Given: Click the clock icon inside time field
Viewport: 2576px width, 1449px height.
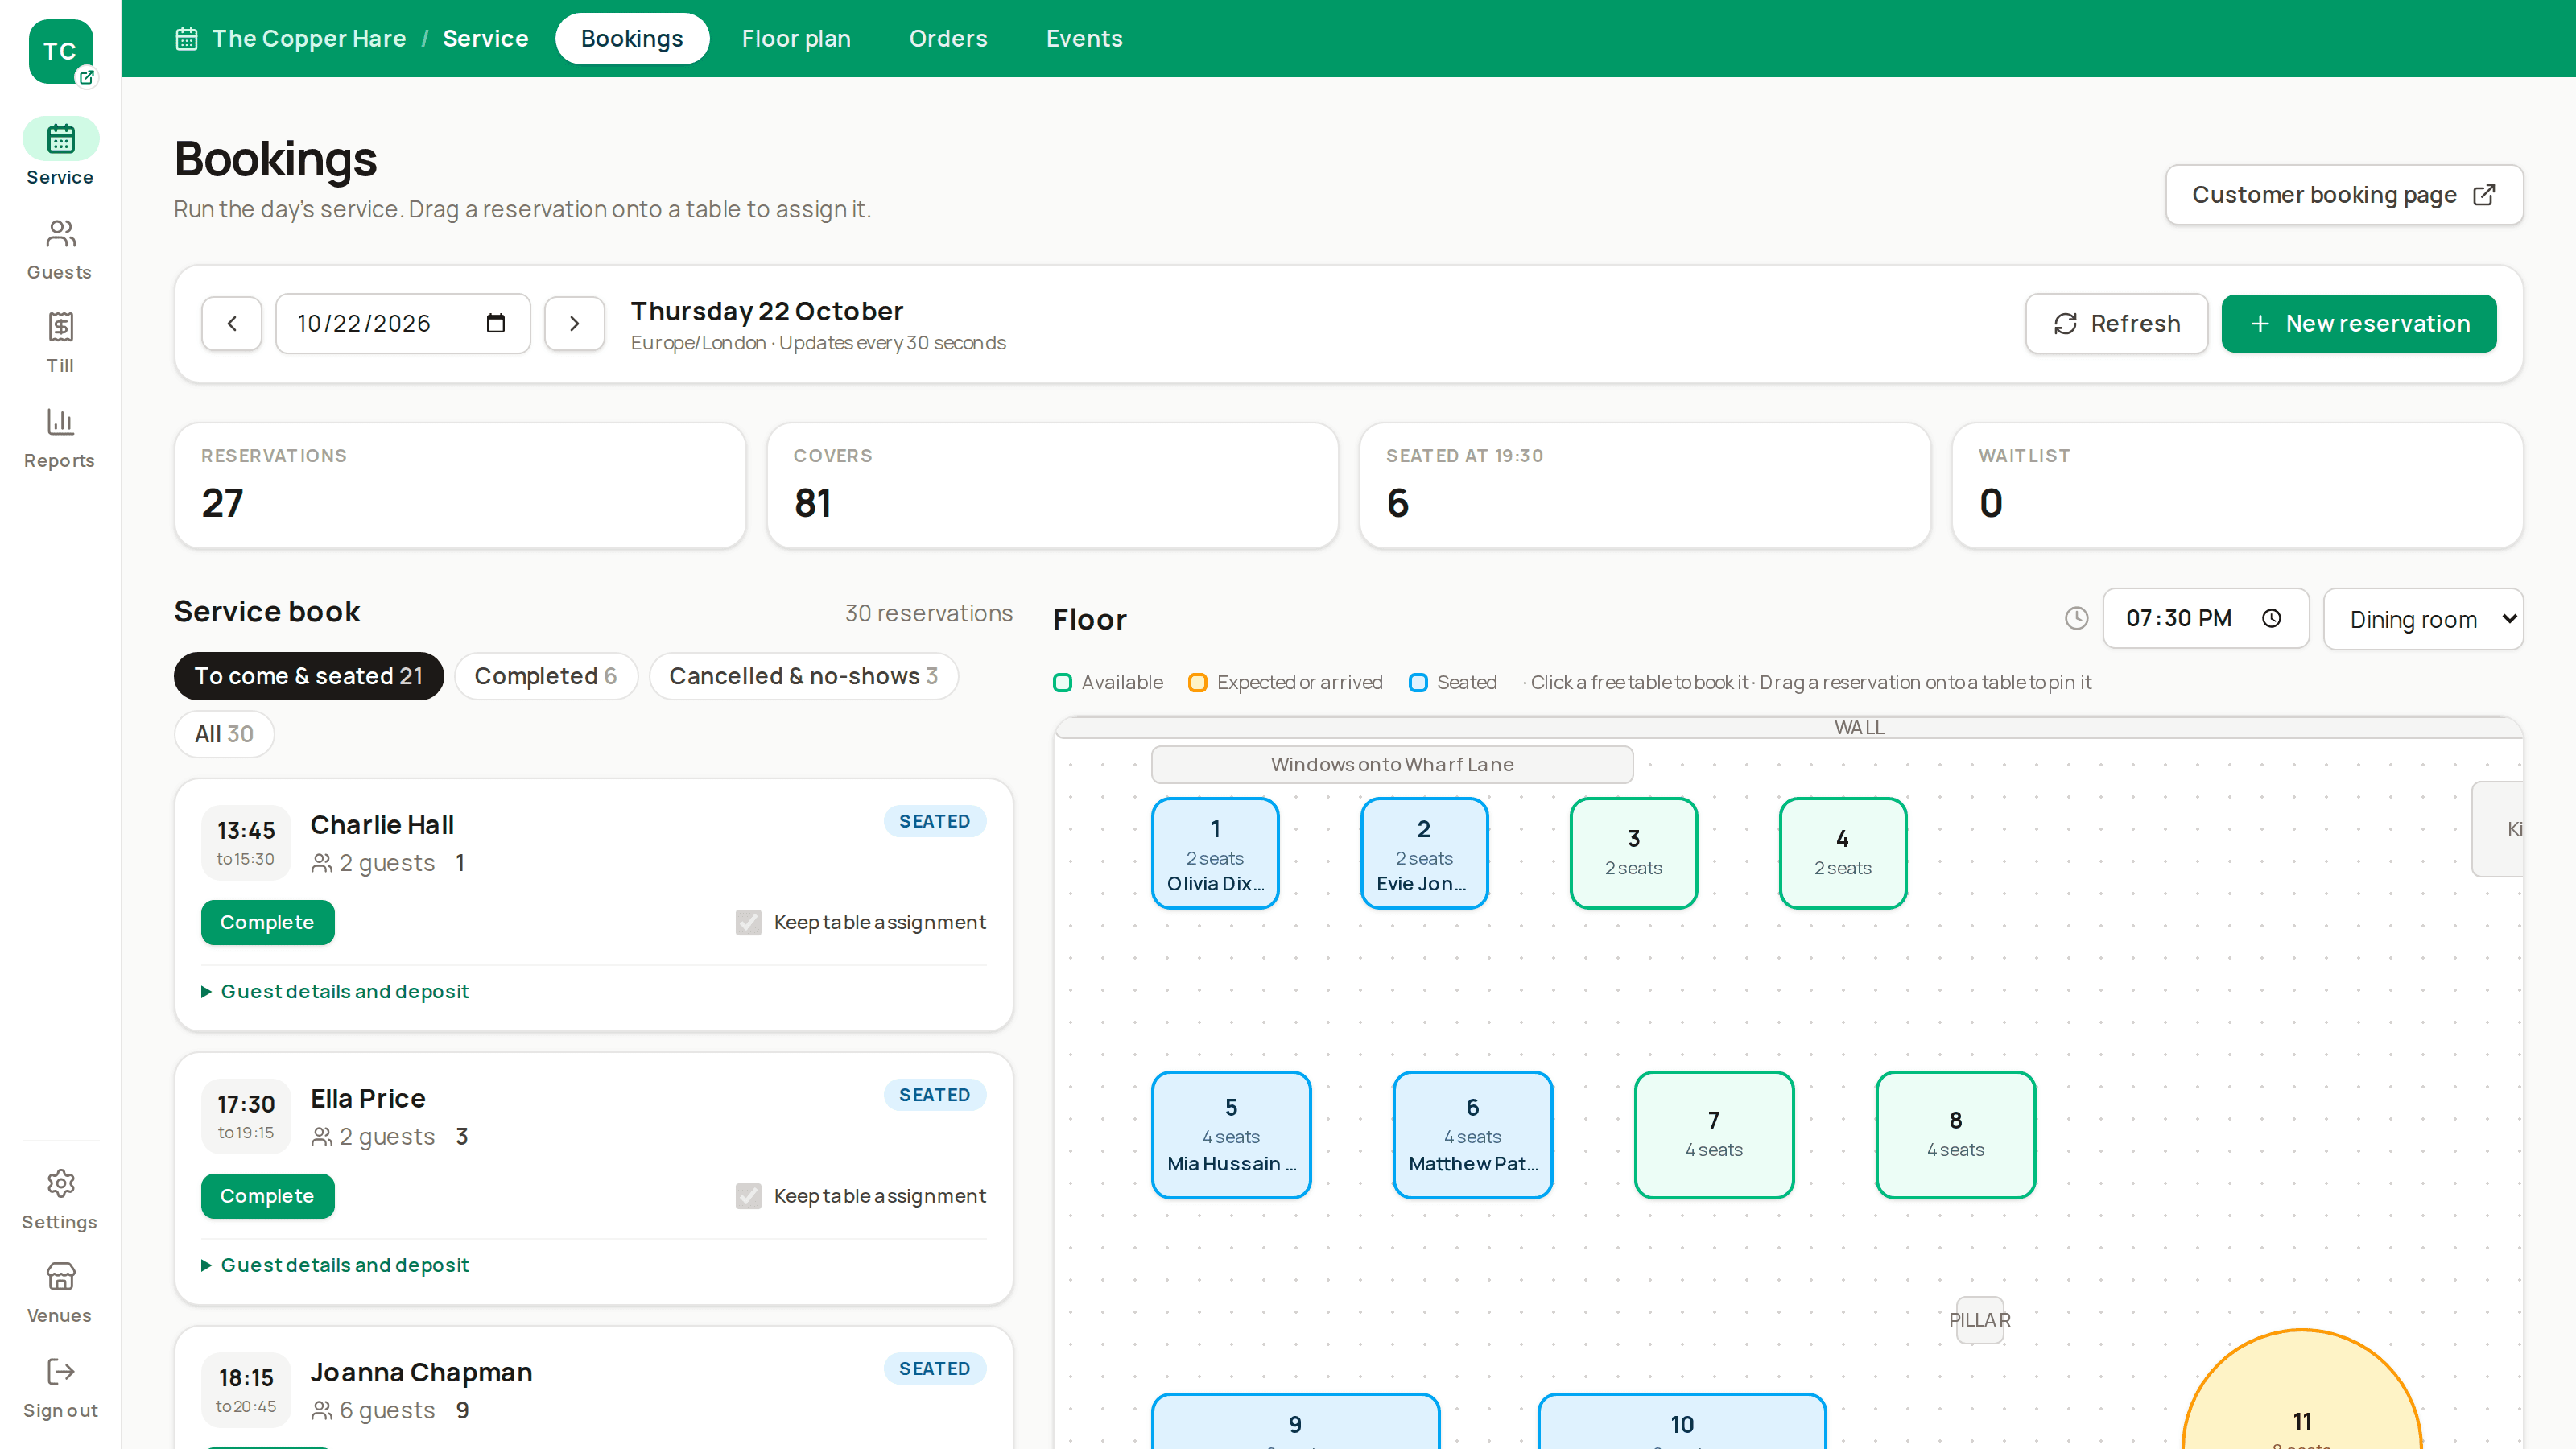Looking at the screenshot, I should point(2271,618).
